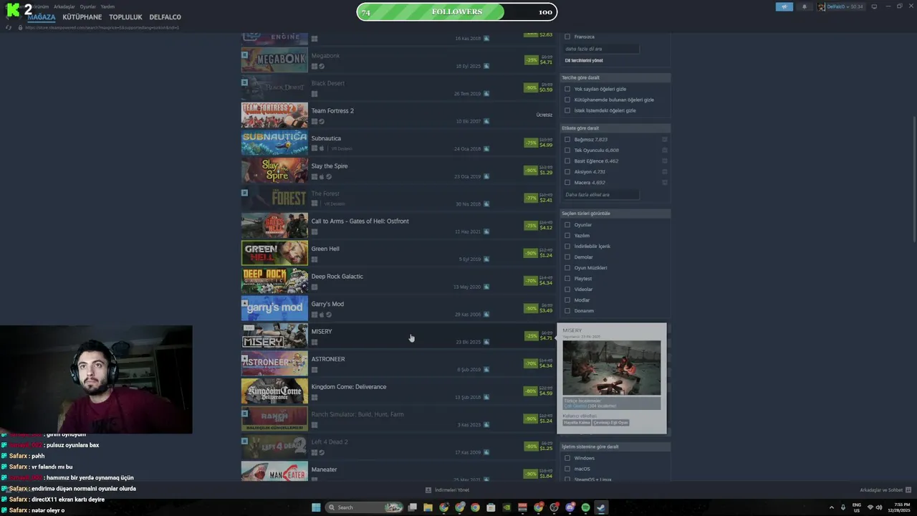Open the DELFALCO profile tab

[165, 17]
